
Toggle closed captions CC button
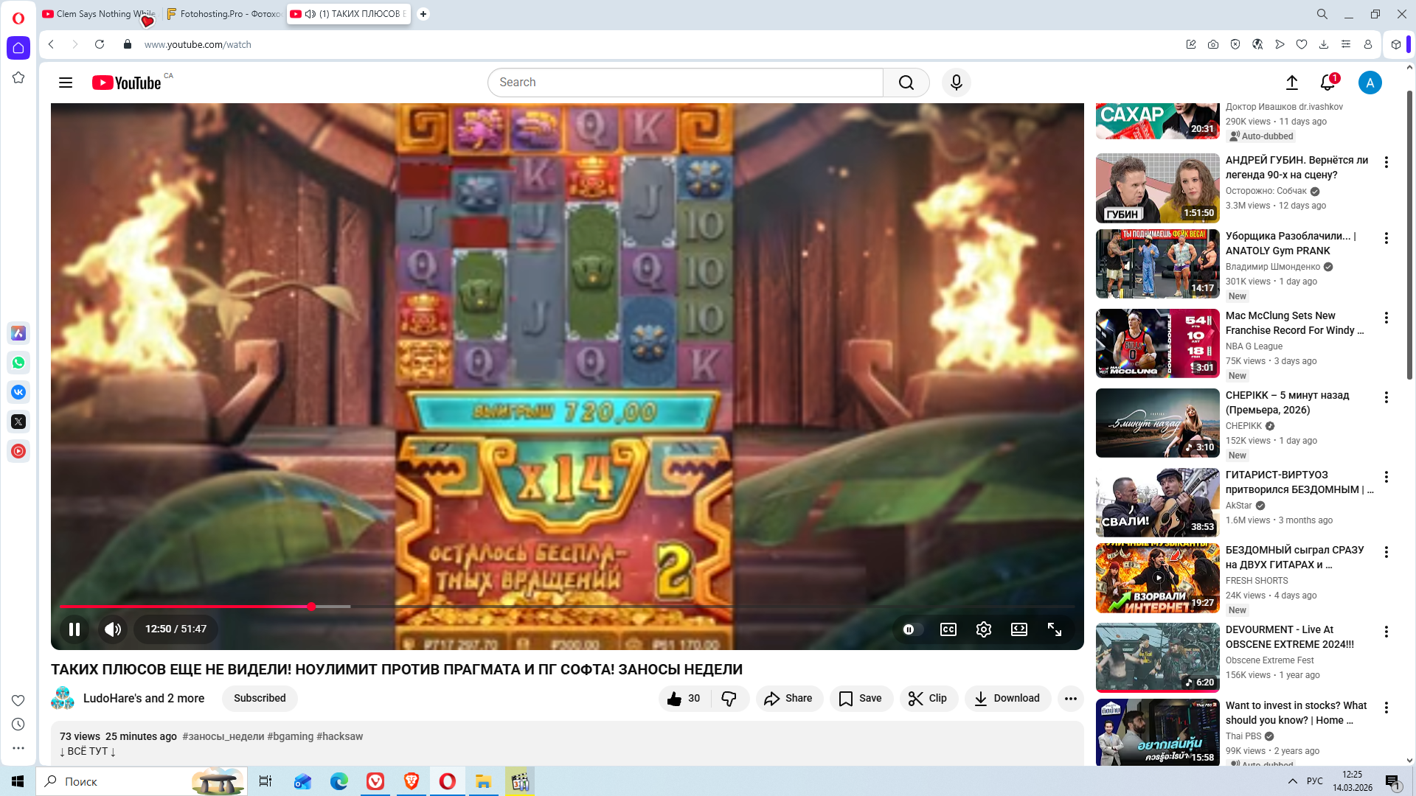(948, 629)
